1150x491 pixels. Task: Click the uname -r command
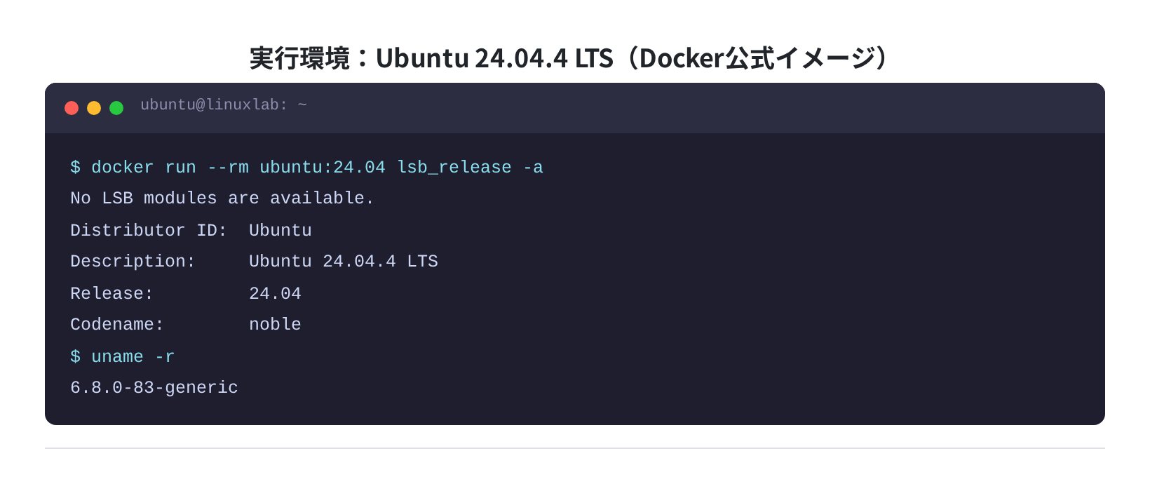(133, 357)
